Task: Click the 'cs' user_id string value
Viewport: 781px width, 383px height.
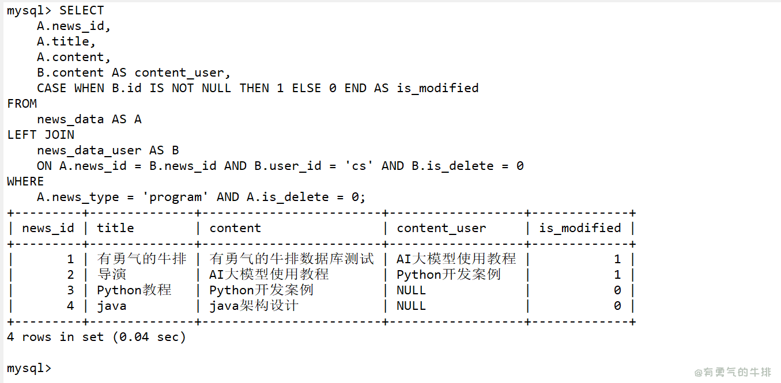Action: click(359, 166)
